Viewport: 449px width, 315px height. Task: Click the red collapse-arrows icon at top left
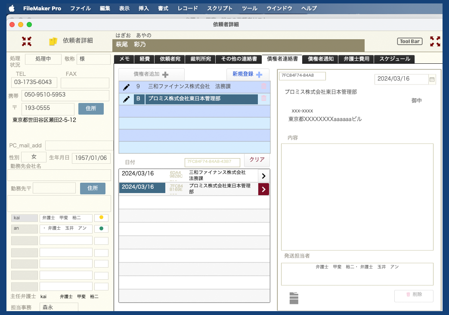27,41
